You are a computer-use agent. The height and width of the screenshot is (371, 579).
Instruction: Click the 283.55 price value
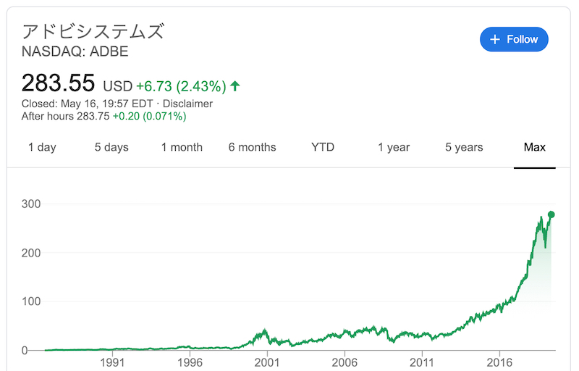(59, 83)
